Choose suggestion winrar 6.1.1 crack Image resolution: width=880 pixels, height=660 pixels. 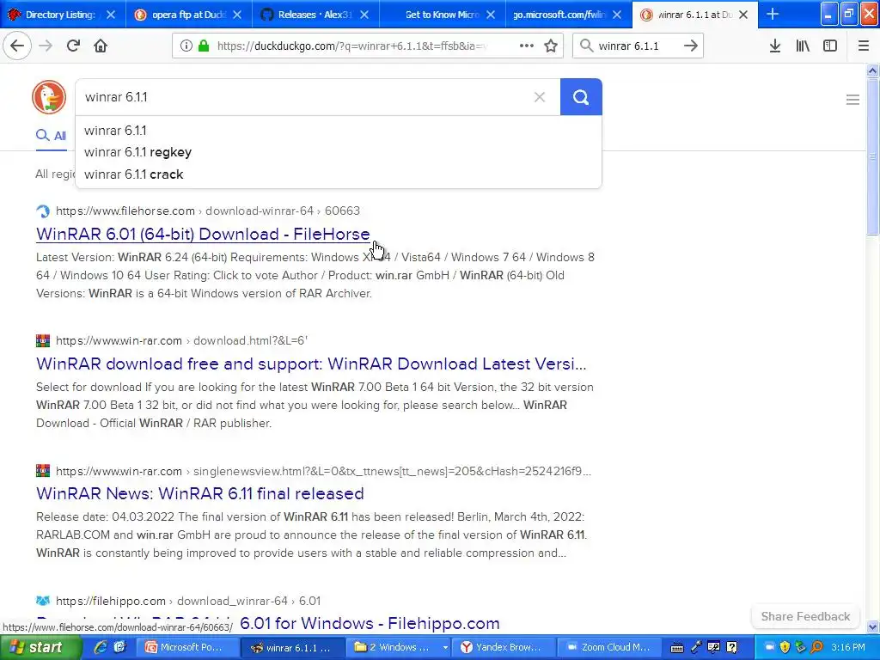pos(133,174)
